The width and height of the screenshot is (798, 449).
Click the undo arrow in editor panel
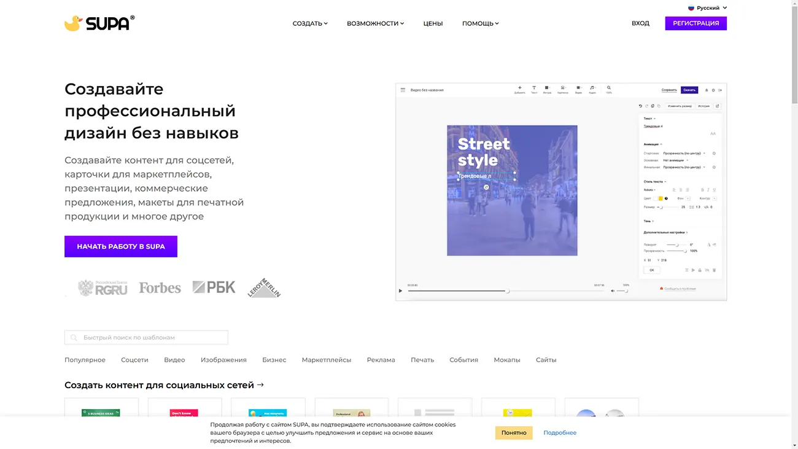[640, 106]
